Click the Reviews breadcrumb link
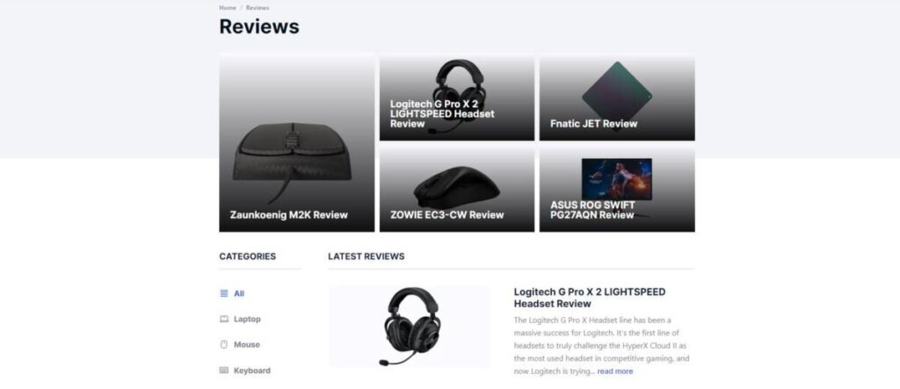Screen dimensions: 900x389 pos(258,8)
